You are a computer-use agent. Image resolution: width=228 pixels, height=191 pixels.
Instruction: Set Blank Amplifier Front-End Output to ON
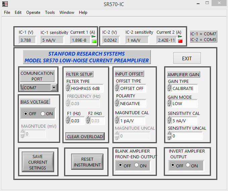click(x=136, y=165)
